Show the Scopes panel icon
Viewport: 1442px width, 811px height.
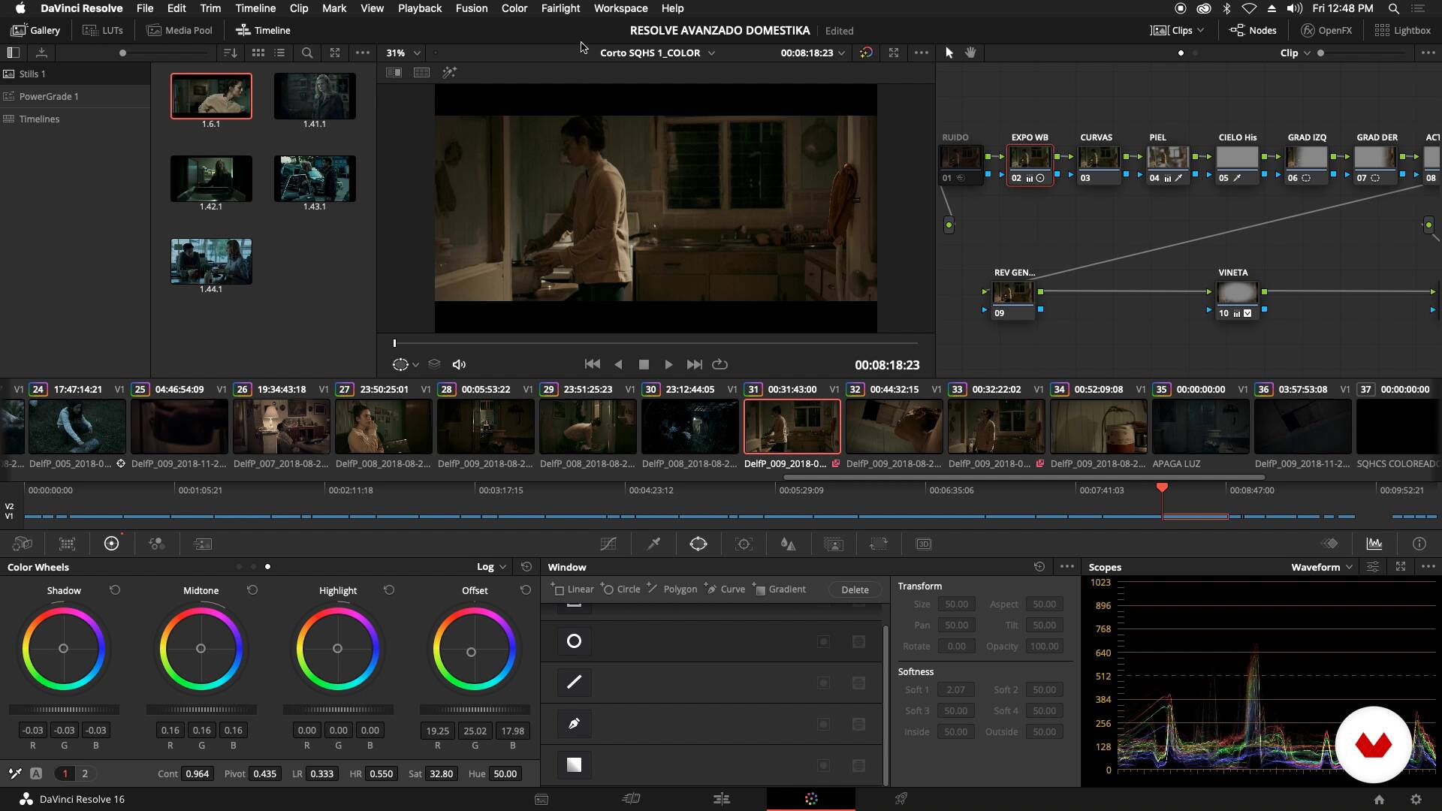click(1374, 544)
